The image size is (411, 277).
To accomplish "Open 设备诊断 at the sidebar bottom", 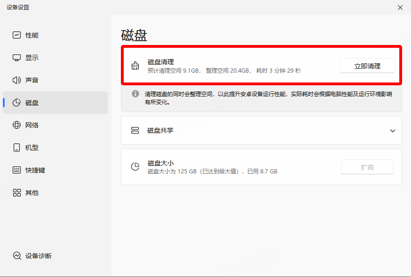I will (38, 256).
